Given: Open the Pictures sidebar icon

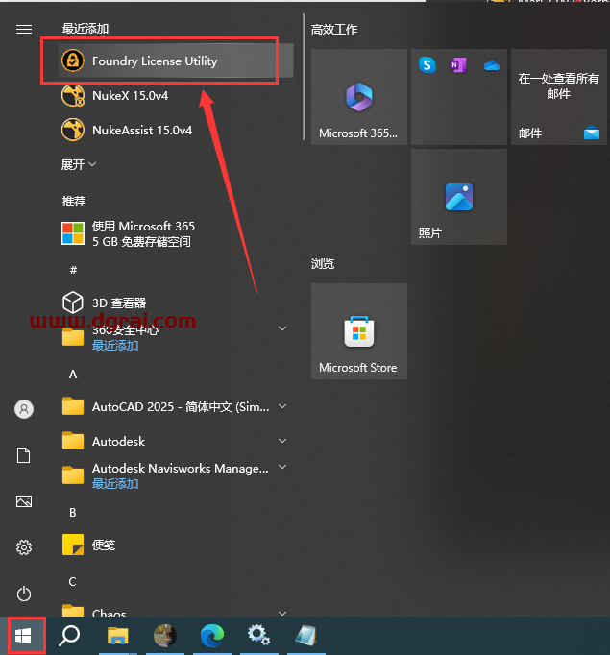Looking at the screenshot, I should pos(24,501).
